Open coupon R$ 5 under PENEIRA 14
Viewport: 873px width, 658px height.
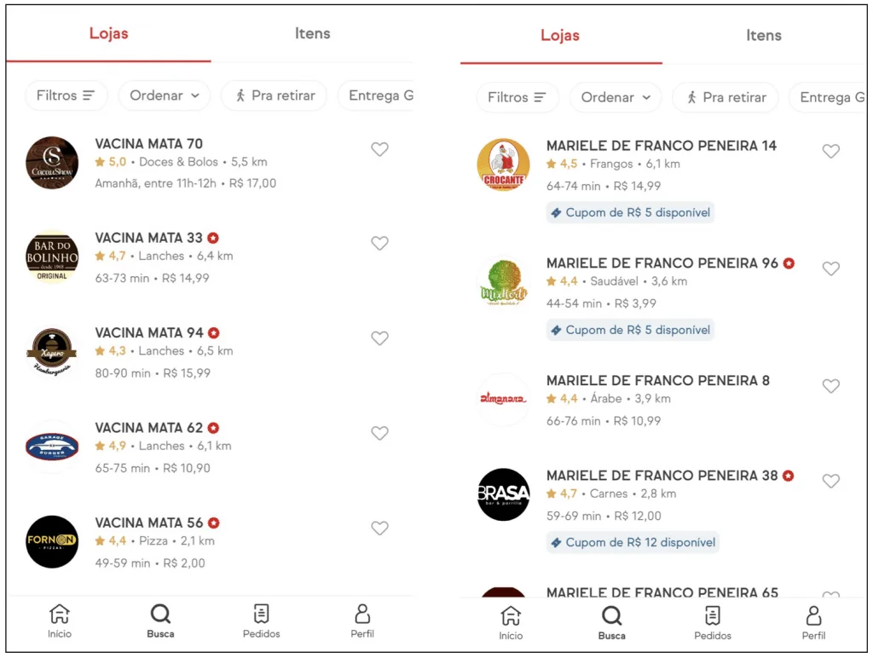pyautogui.click(x=630, y=212)
